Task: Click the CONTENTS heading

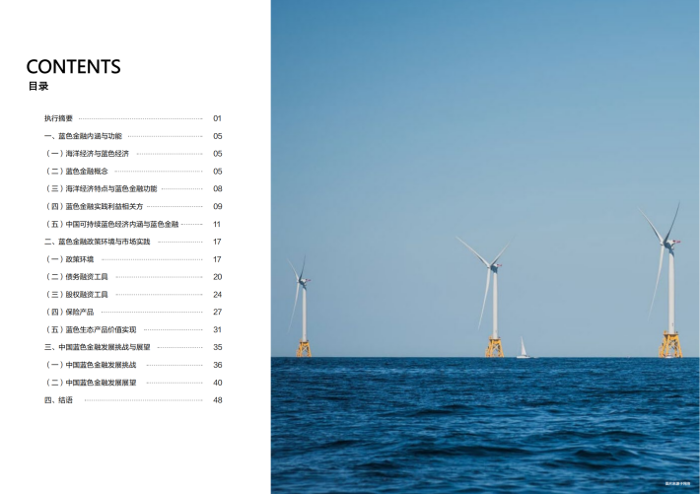Action: (x=73, y=66)
